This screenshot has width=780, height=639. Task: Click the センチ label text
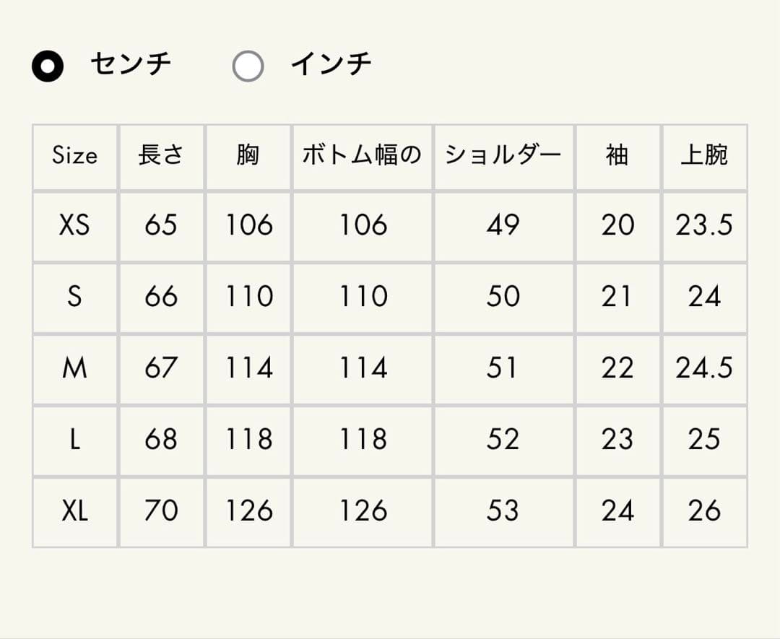[131, 64]
